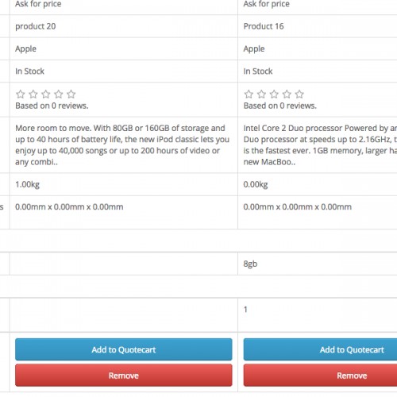Screen dimensions: 397x397
Task: Click Based on 0 reviews under product 20
Action: click(x=52, y=106)
